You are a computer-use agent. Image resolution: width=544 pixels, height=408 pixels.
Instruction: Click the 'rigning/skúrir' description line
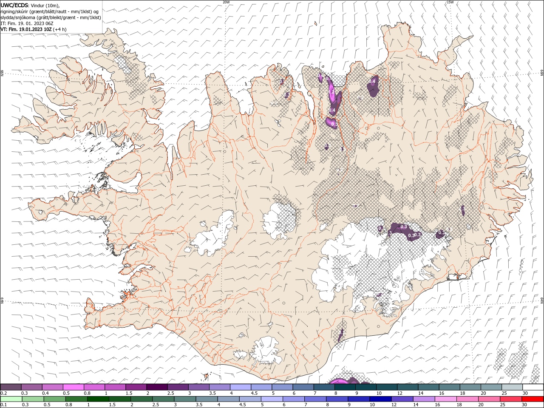point(50,11)
